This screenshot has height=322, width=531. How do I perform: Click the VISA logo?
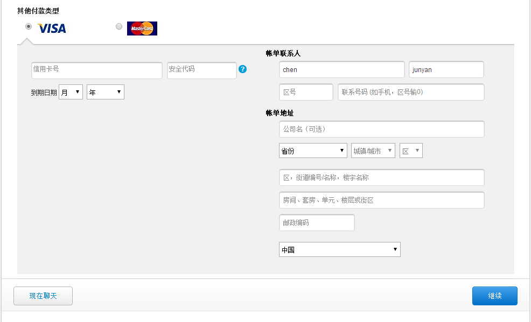pos(52,28)
